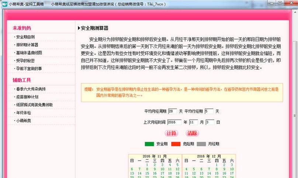Open 春季六大传染病预 in 辅助工具
The width and height of the screenshot is (298, 178).
pyautogui.click(x=31, y=89)
